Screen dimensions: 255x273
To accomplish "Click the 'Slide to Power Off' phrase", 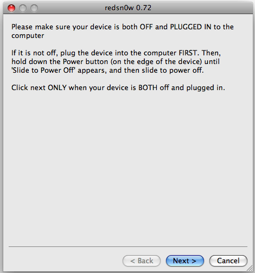I will click(43, 70).
